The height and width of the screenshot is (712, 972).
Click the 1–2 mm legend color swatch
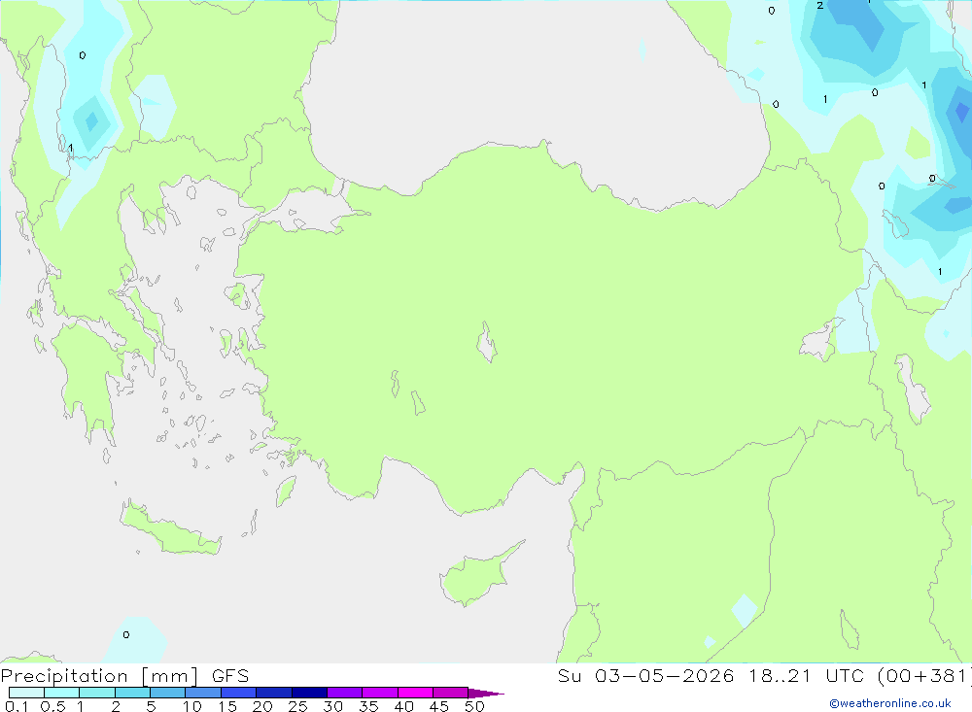[x=96, y=693]
